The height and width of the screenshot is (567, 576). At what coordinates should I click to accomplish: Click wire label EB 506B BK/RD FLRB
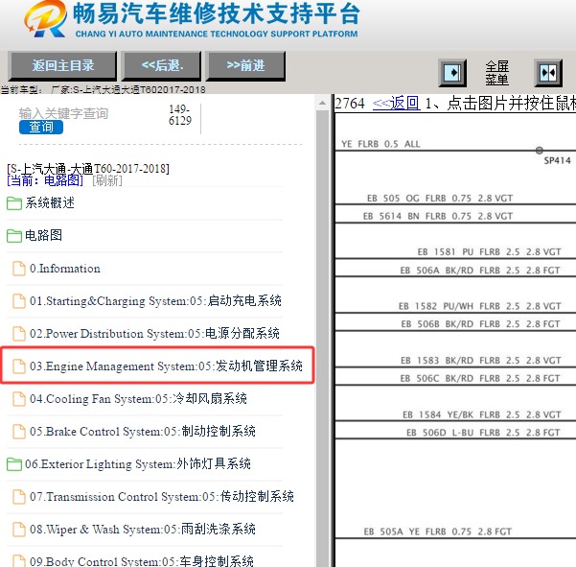point(481,324)
